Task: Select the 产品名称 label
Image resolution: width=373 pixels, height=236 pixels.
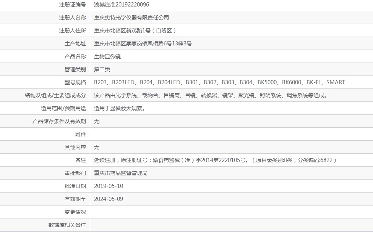Action: tap(75, 56)
